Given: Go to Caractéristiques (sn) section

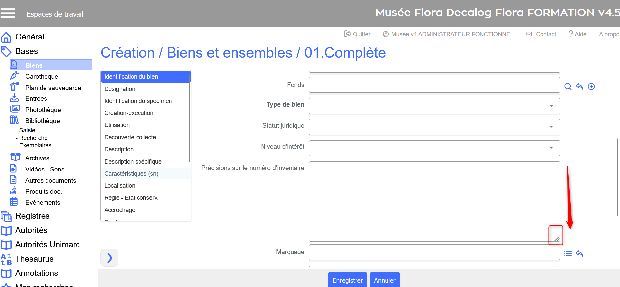Looking at the screenshot, I should (131, 174).
